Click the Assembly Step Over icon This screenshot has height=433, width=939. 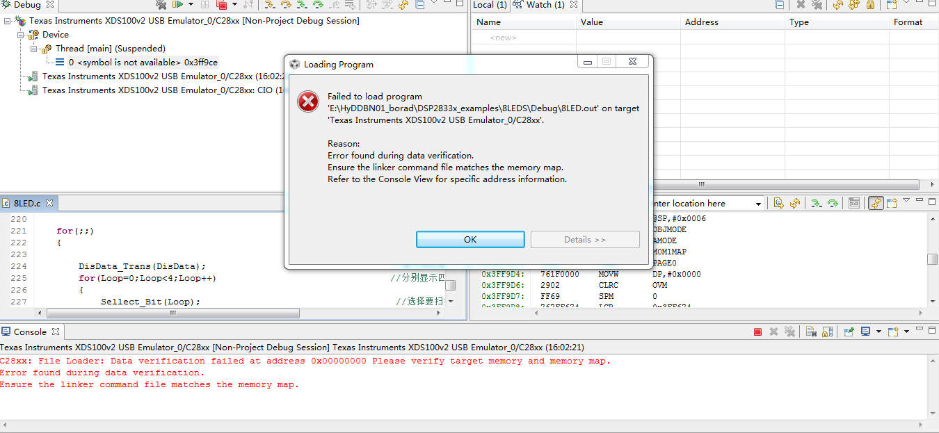click(318, 4)
